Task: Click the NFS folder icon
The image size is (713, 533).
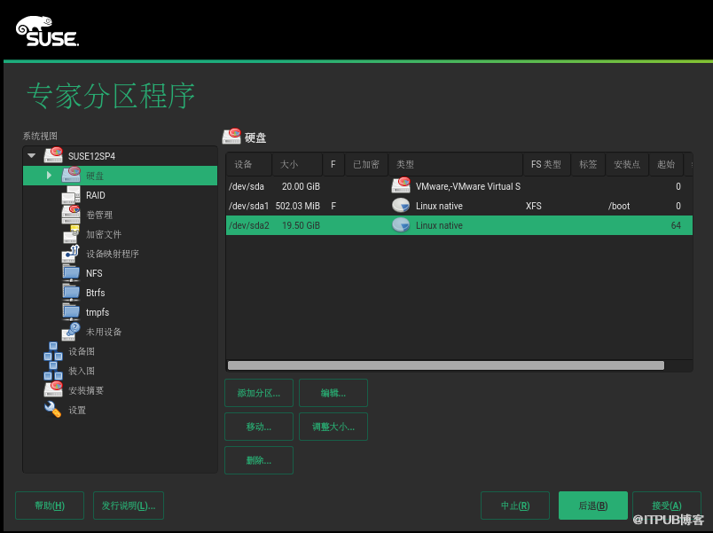Action: pos(71,273)
